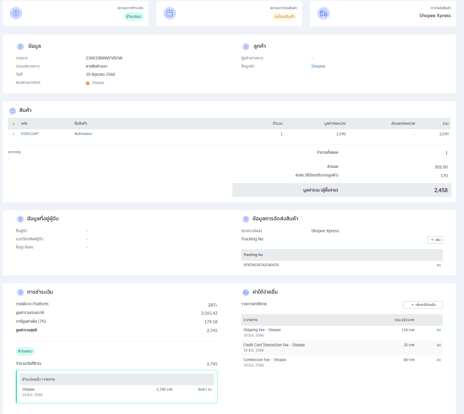Screen dimensions: 464x414
Task: Click the รอโอนสินค้า status badge
Action: (x=284, y=16)
